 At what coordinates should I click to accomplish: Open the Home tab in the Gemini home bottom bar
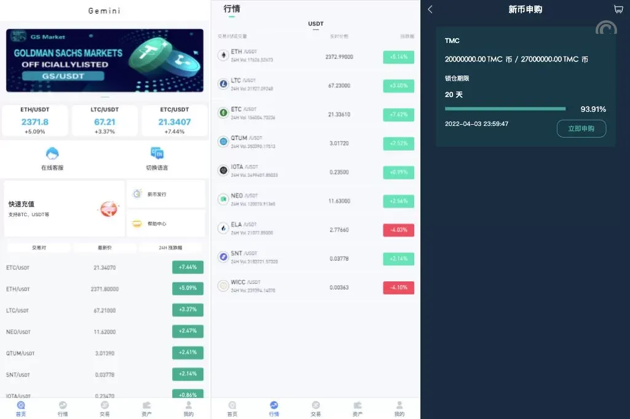click(x=21, y=409)
